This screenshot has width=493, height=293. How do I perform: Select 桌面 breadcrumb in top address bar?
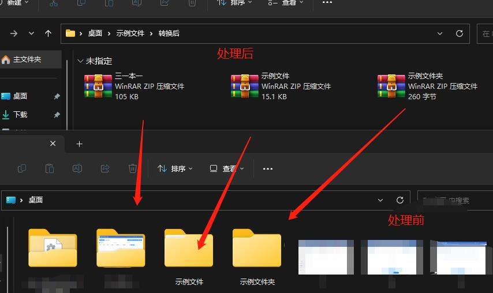[95, 33]
